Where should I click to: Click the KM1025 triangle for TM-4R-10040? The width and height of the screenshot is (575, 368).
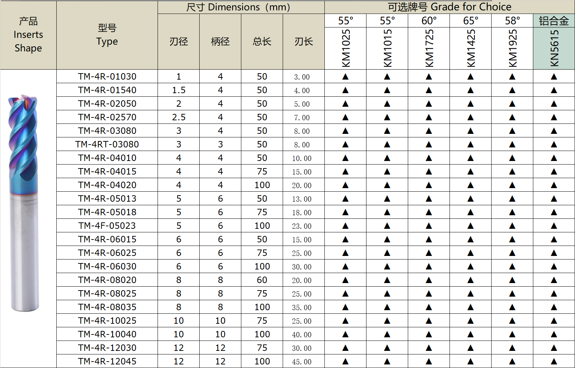tap(345, 334)
